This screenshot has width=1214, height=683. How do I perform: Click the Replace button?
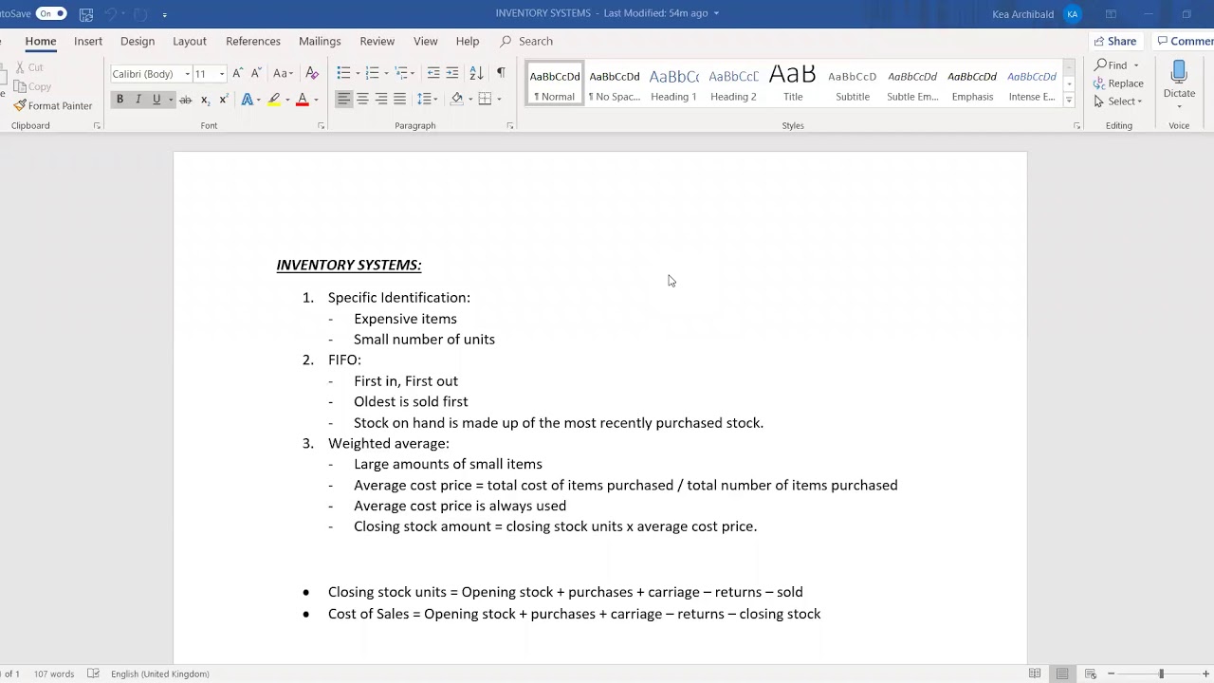tap(1118, 83)
